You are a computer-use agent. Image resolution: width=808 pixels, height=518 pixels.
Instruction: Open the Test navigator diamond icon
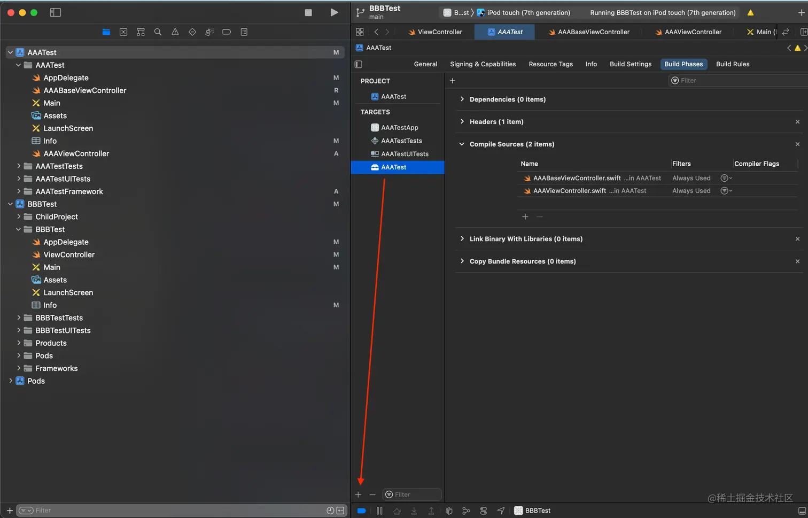pyautogui.click(x=192, y=32)
